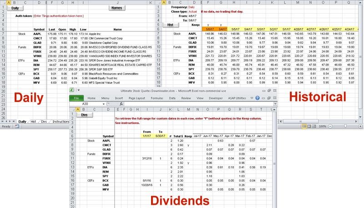Select the From date cell 1/1/17 in Dividends
The height and width of the screenshot is (208, 364).
[147, 136]
